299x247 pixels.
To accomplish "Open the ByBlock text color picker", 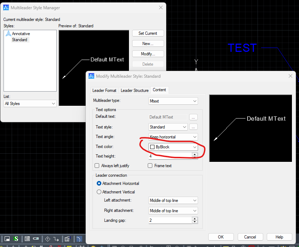I will click(x=173, y=147).
